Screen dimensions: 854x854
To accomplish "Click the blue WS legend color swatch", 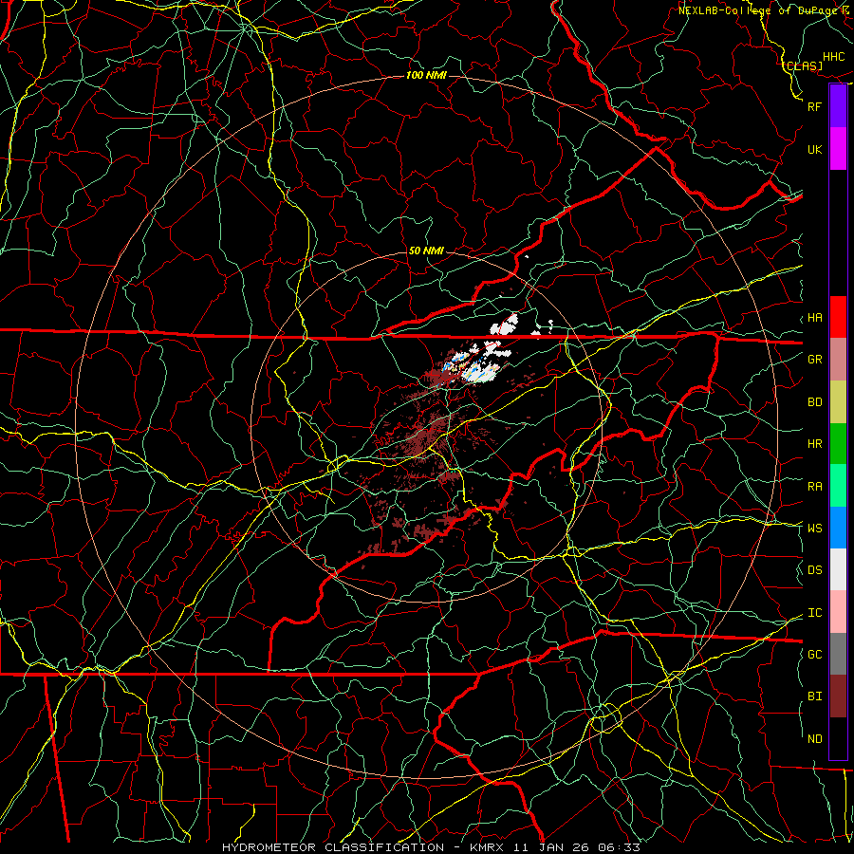I will coord(838,528).
